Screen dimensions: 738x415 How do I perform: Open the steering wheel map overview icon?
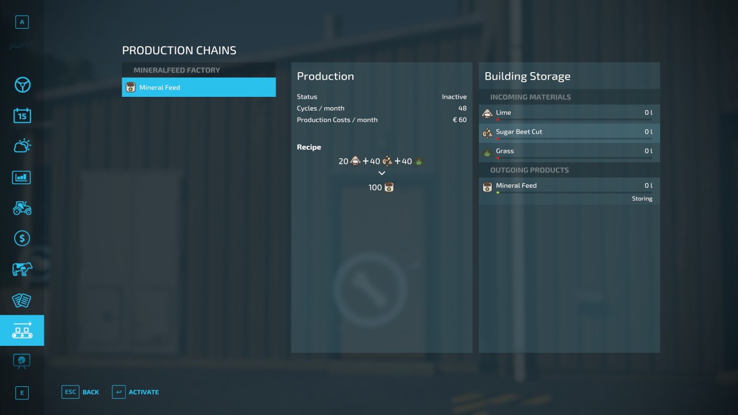coord(22,85)
